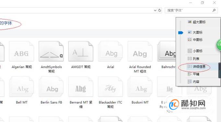This screenshot has width=221, height=122.
Task: Select the Arial Rounded MT 粗体 font thumbnail
Action: [x=140, y=51]
